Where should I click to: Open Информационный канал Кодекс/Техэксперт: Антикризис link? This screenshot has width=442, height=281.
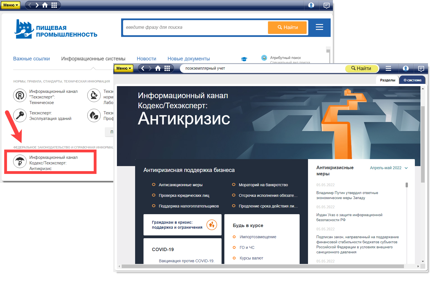(53, 163)
